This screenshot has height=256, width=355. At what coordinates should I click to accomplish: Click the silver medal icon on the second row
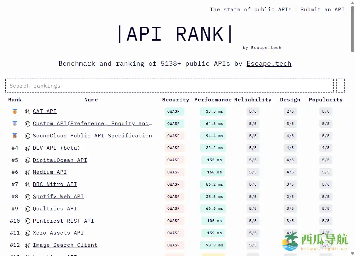(15, 124)
